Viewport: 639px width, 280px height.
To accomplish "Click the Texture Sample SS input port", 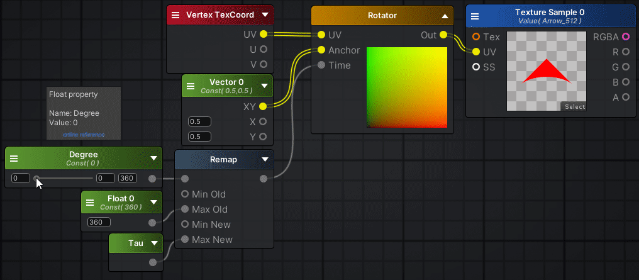I will [x=476, y=67].
